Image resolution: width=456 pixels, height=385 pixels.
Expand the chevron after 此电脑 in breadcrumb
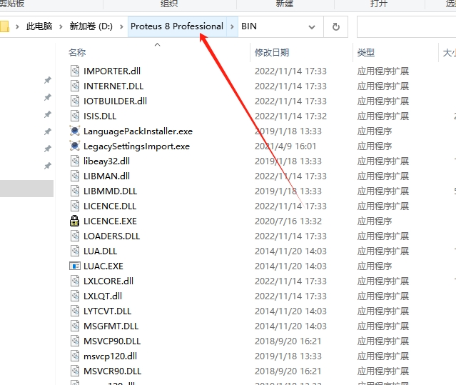(x=61, y=26)
